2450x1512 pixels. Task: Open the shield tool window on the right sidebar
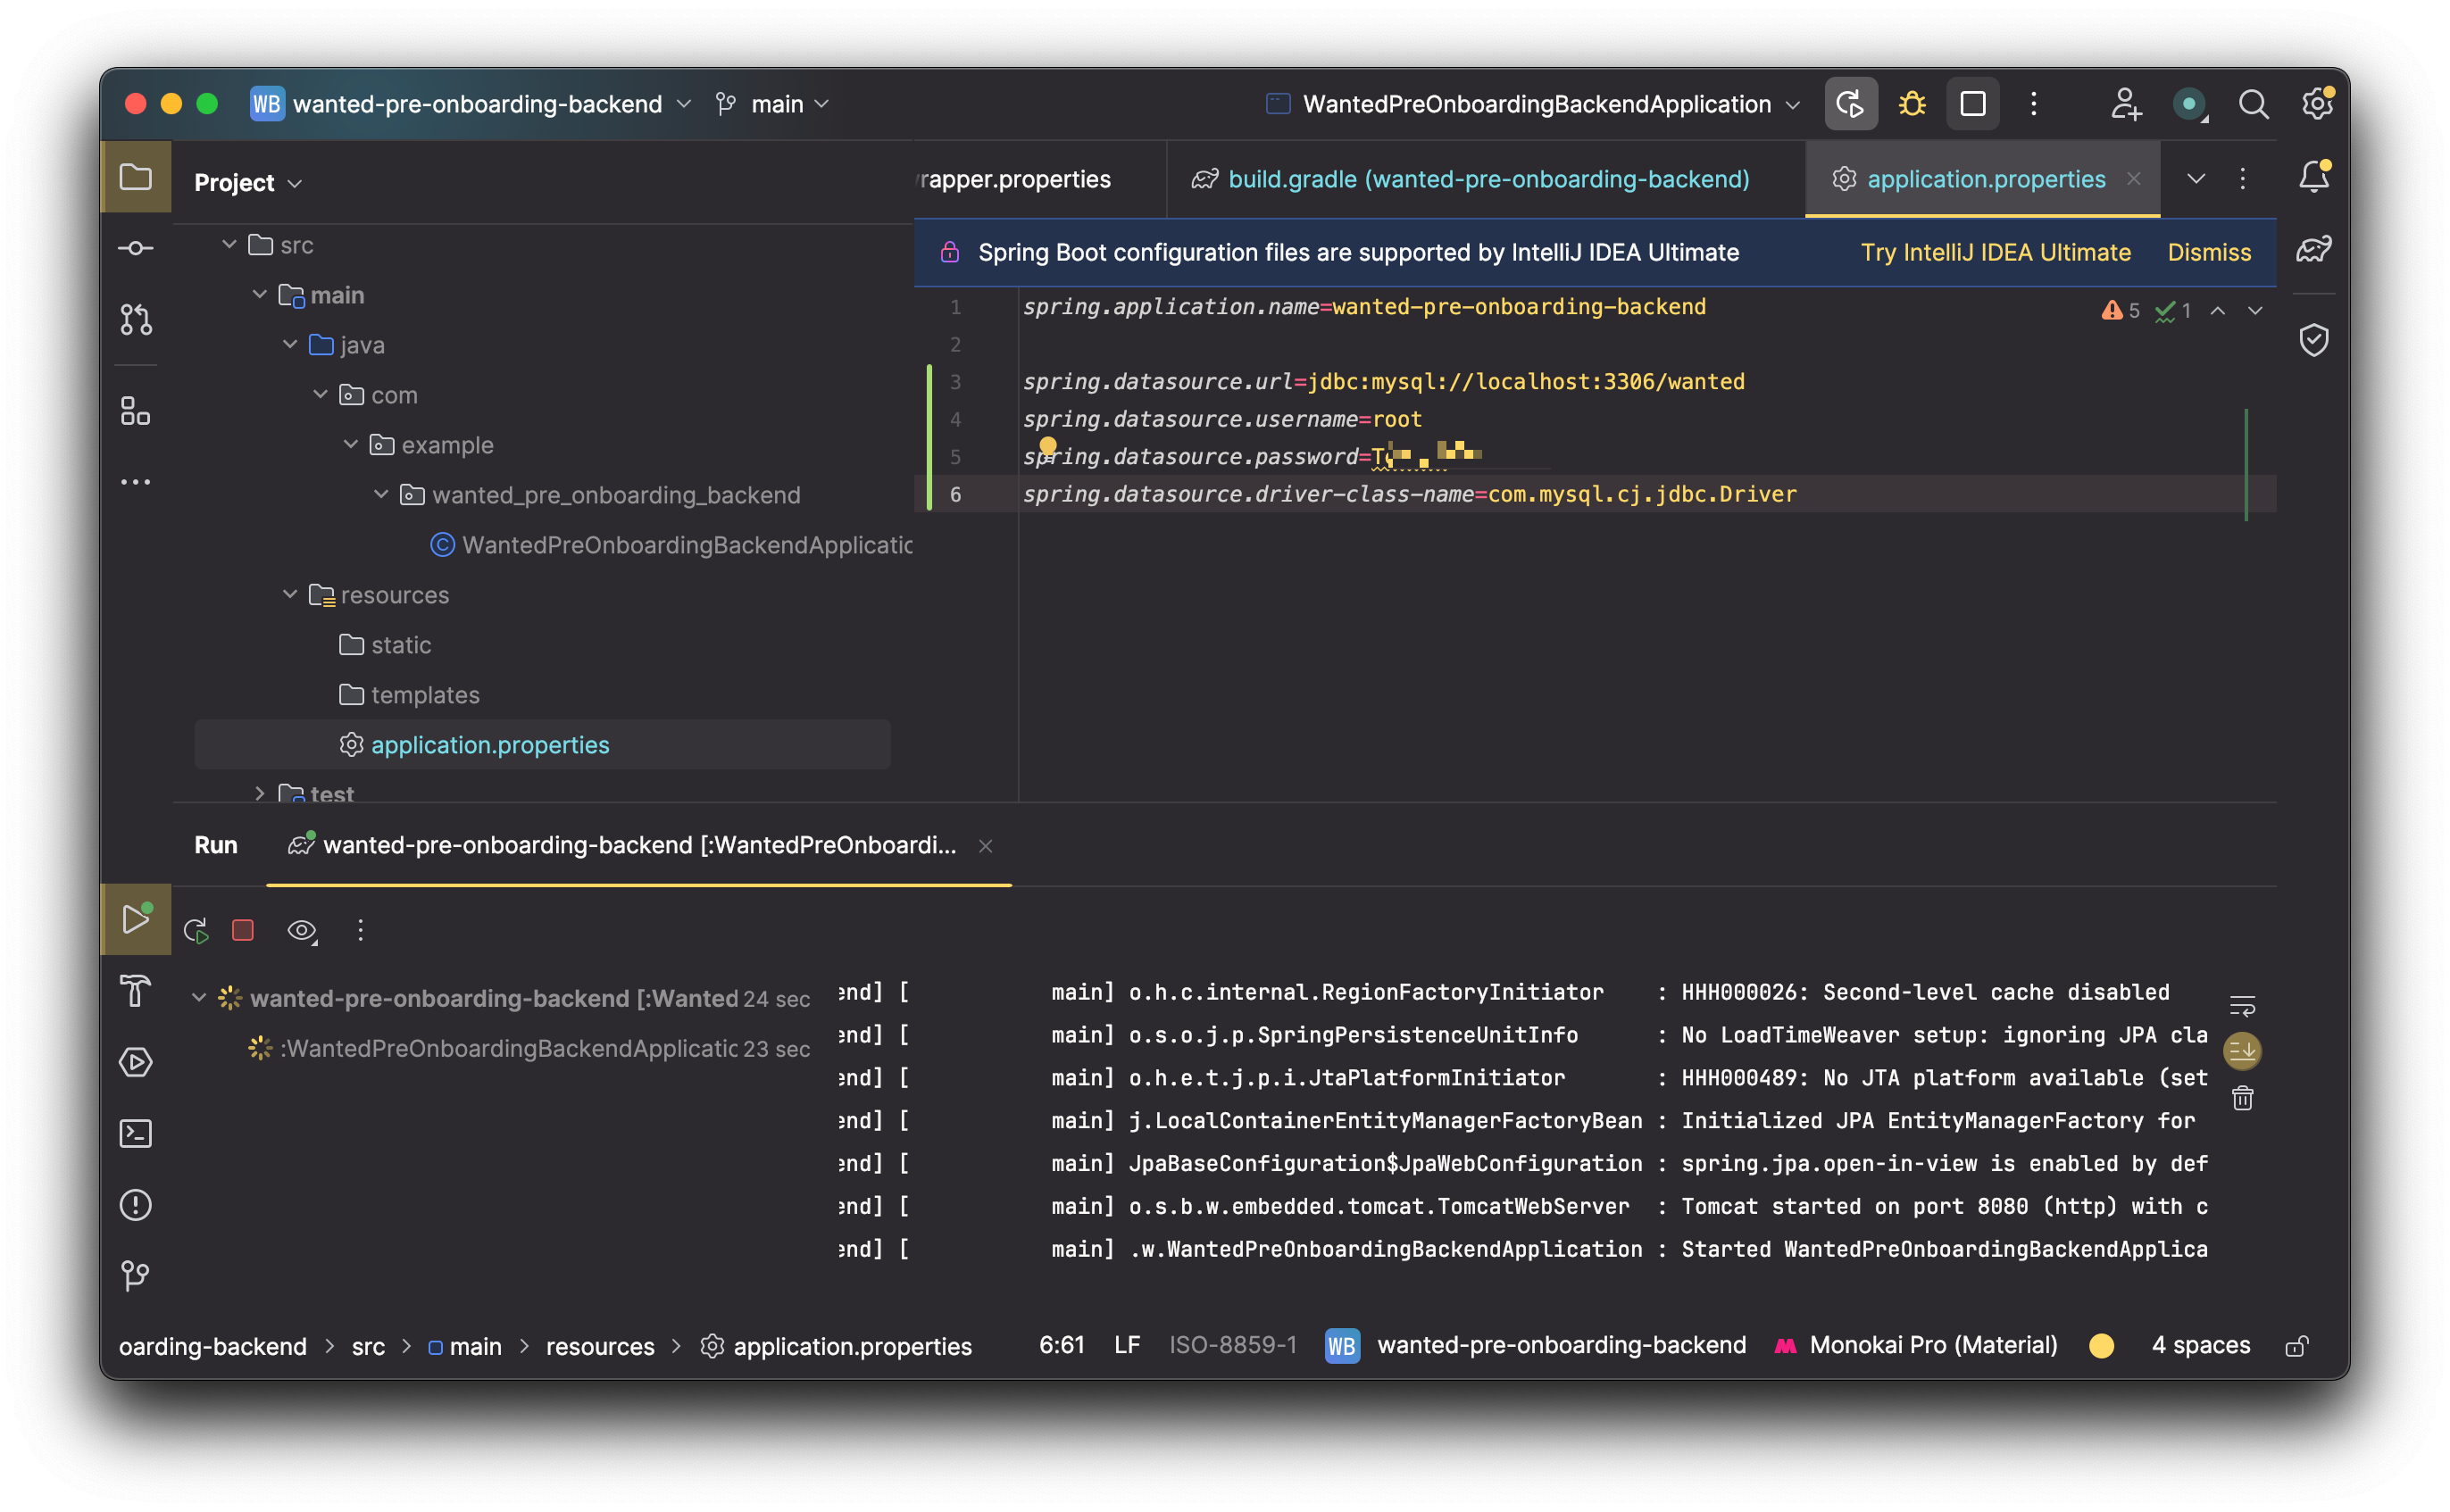pyautogui.click(x=2314, y=340)
